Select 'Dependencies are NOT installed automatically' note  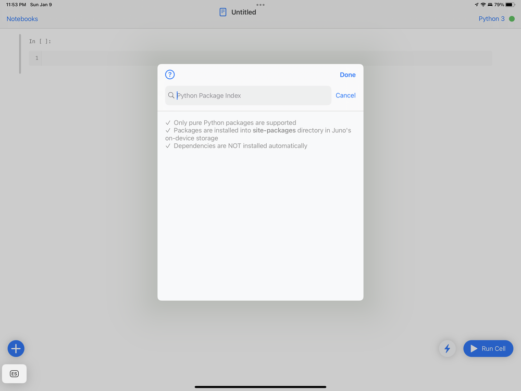240,145
